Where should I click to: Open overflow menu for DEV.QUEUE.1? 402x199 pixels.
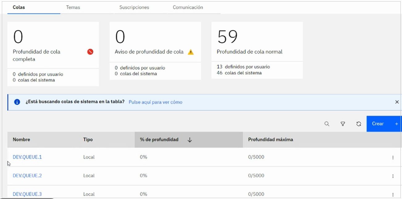point(393,158)
